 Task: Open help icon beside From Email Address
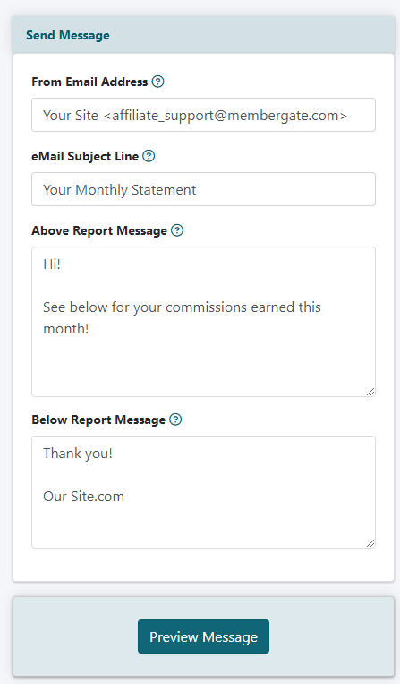click(x=158, y=82)
